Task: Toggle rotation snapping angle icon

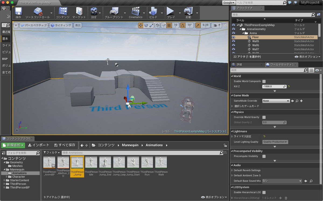Action: click(183, 25)
